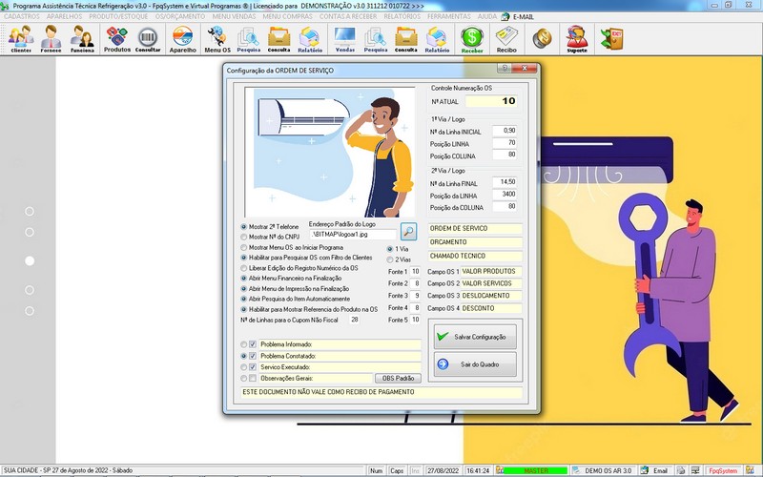Screen dimensions: 763x477
Task: Choose the 2 Vias radio option
Action: (x=388, y=259)
